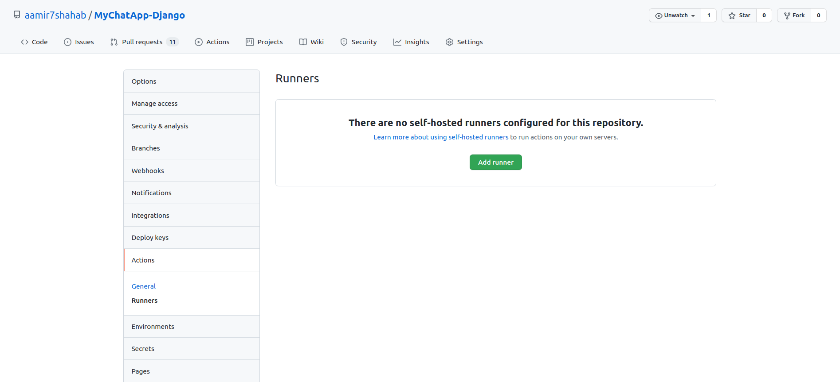The image size is (840, 382).
Task: Click the Projects board icon
Action: pos(250,42)
